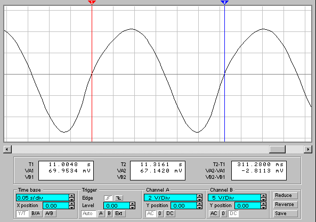Set trigger source to Ext
This screenshot has height=222, width=316.
(x=119, y=213)
